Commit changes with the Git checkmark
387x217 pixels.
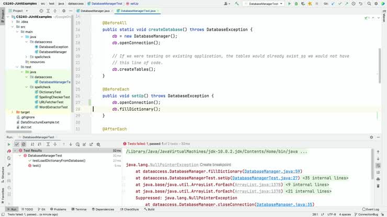click(340, 4)
